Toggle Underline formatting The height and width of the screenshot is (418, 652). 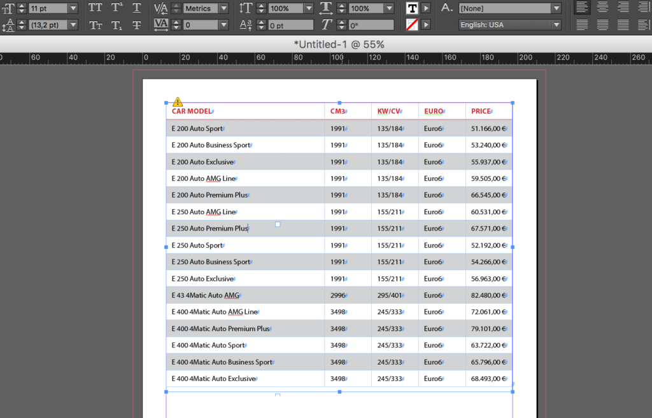pyautogui.click(x=136, y=8)
